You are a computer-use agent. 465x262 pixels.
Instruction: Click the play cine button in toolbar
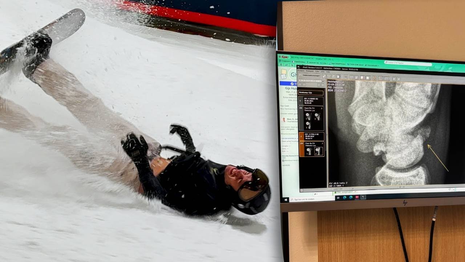point(394,79)
